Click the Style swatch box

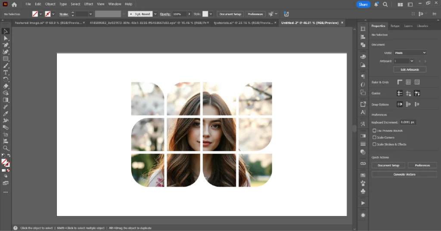[205, 14]
